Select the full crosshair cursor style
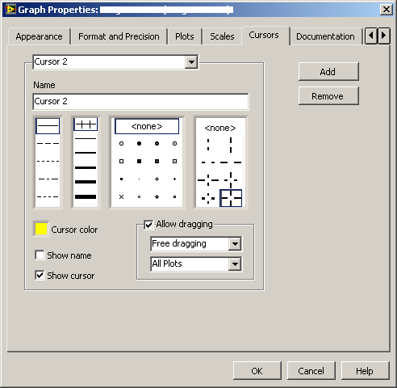Screen dimensions: 397x388 tap(231, 198)
